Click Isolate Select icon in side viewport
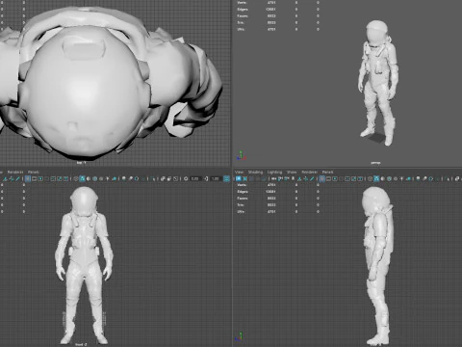Viewport: 462px width, 347px height. point(448,178)
